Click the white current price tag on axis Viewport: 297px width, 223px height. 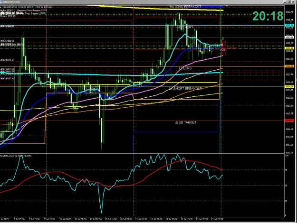(289, 37)
